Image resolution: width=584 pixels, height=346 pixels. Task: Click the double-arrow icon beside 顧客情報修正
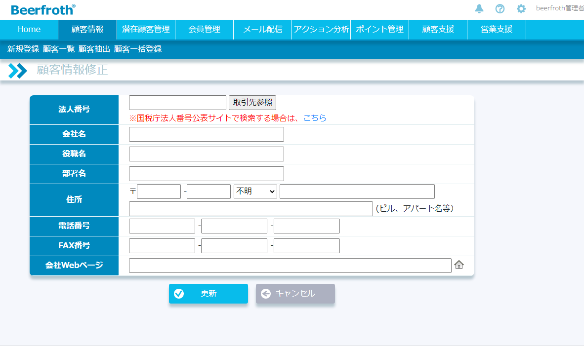(18, 71)
